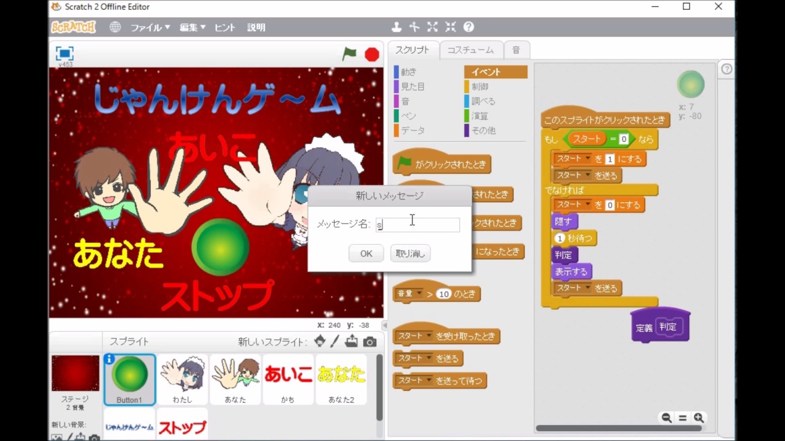Click the ヒント menu item
The height and width of the screenshot is (441, 785).
[x=224, y=28]
